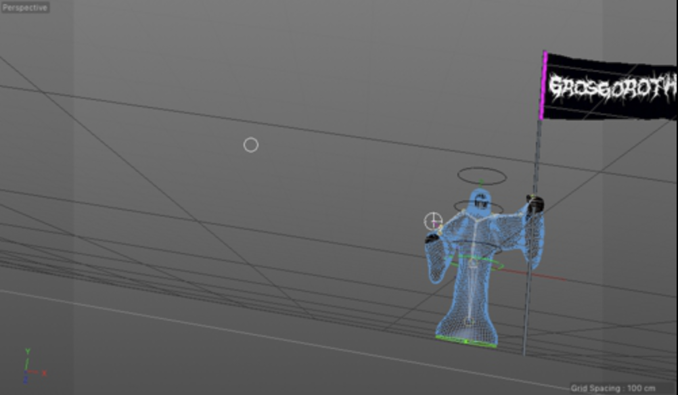Screen dimensions: 678x395
Task: Click the Grid Spacing 100 cm readout
Action: pos(613,388)
